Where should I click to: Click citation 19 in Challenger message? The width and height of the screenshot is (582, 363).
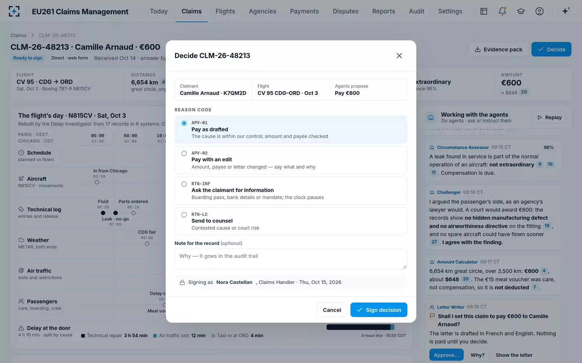pyautogui.click(x=547, y=226)
